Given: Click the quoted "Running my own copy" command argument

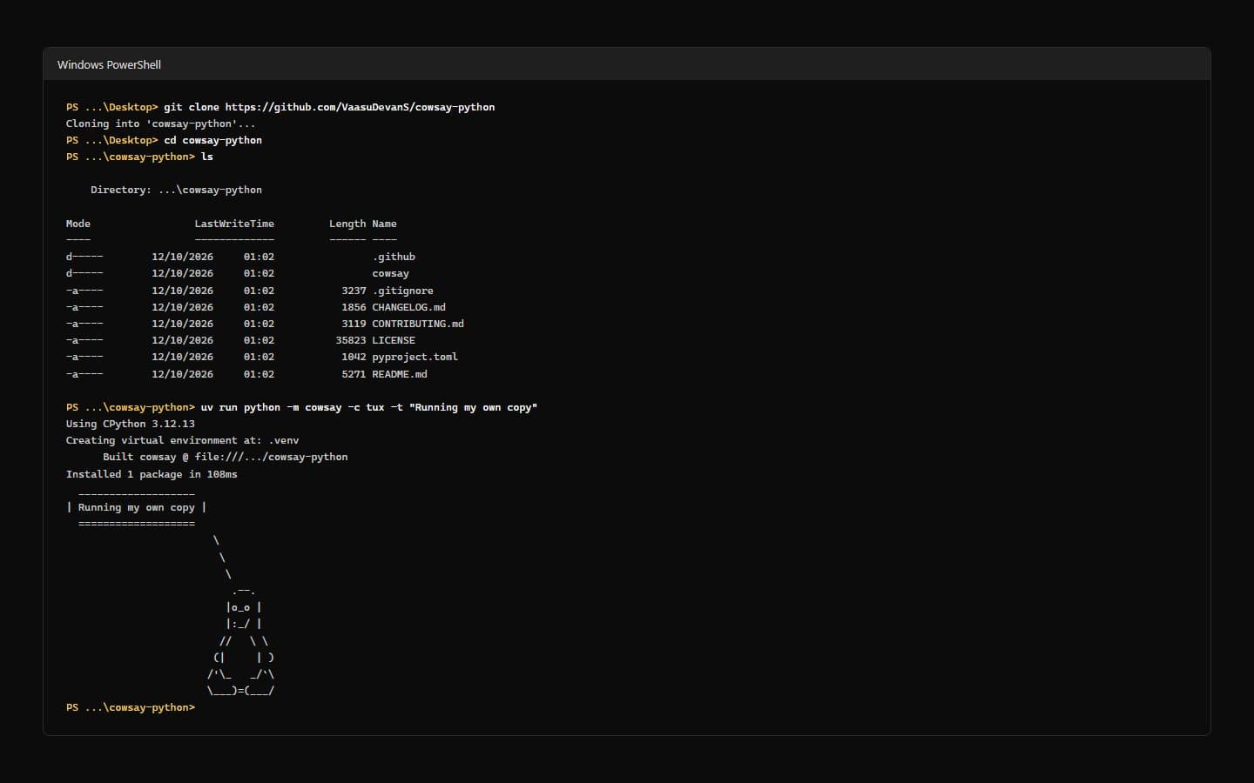Looking at the screenshot, I should pyautogui.click(x=473, y=407).
